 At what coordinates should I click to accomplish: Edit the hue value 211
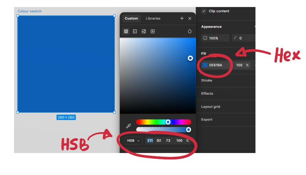[150, 140]
